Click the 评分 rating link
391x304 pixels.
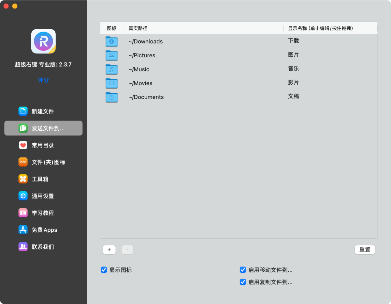click(43, 80)
